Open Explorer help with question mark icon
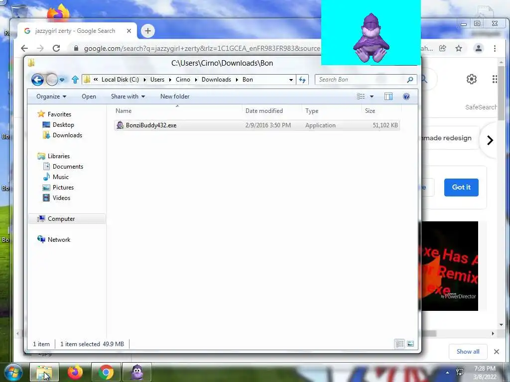Screen dimensions: 510x382 (x=406, y=96)
